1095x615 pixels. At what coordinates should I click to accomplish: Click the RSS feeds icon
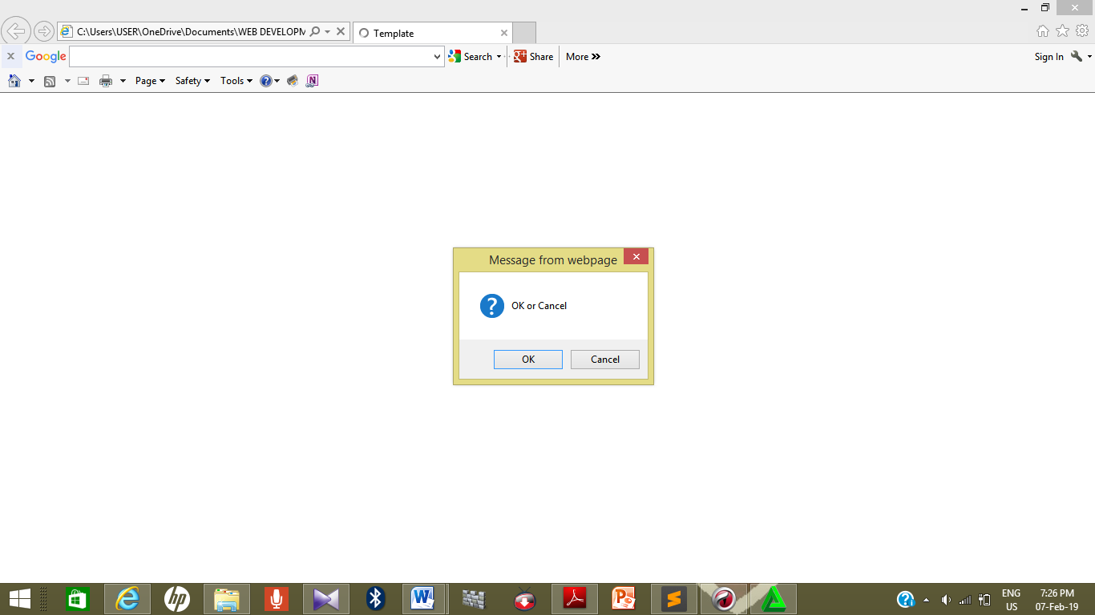50,80
